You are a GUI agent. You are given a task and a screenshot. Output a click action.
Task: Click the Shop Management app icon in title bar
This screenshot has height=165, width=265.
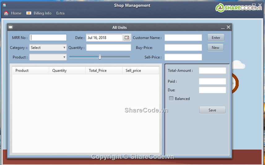point(4,5)
